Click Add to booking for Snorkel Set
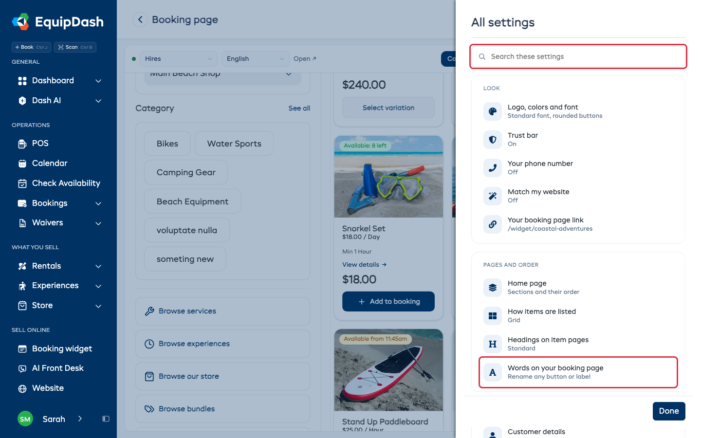 (x=388, y=302)
